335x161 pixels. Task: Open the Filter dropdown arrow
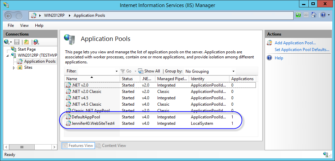pyautogui.click(x=116, y=71)
